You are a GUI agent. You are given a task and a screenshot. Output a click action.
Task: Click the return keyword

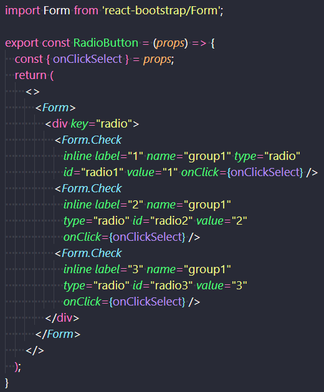pyautogui.click(x=31, y=75)
